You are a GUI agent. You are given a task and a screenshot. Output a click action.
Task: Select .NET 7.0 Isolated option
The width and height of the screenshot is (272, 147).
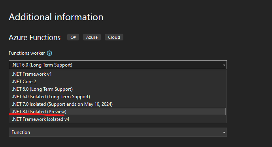[x=118, y=104]
